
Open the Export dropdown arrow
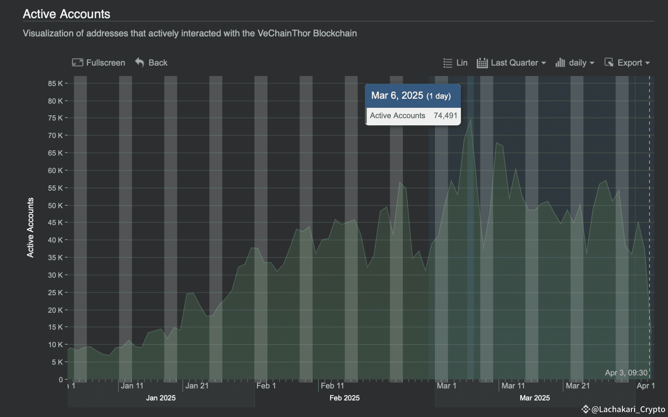(x=647, y=63)
